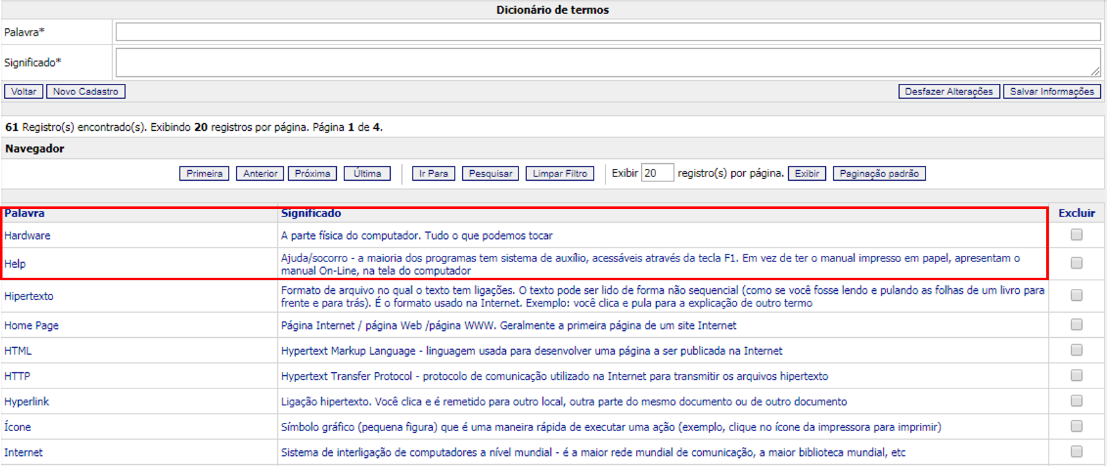Click Desfazer Alterações button
This screenshot has height=466, width=1107.
[x=948, y=91]
